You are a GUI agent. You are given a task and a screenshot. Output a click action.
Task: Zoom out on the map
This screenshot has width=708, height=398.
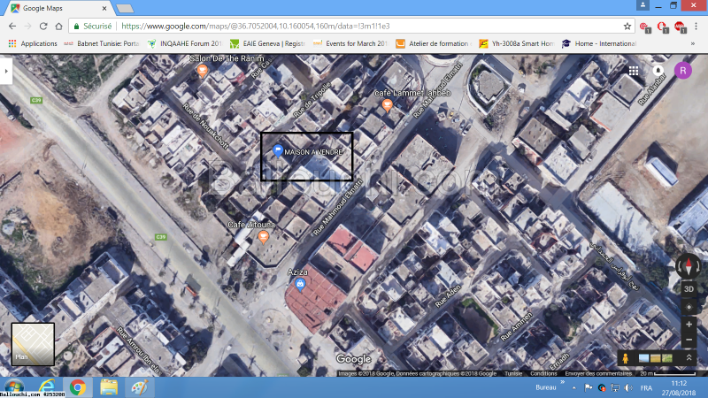tap(689, 340)
